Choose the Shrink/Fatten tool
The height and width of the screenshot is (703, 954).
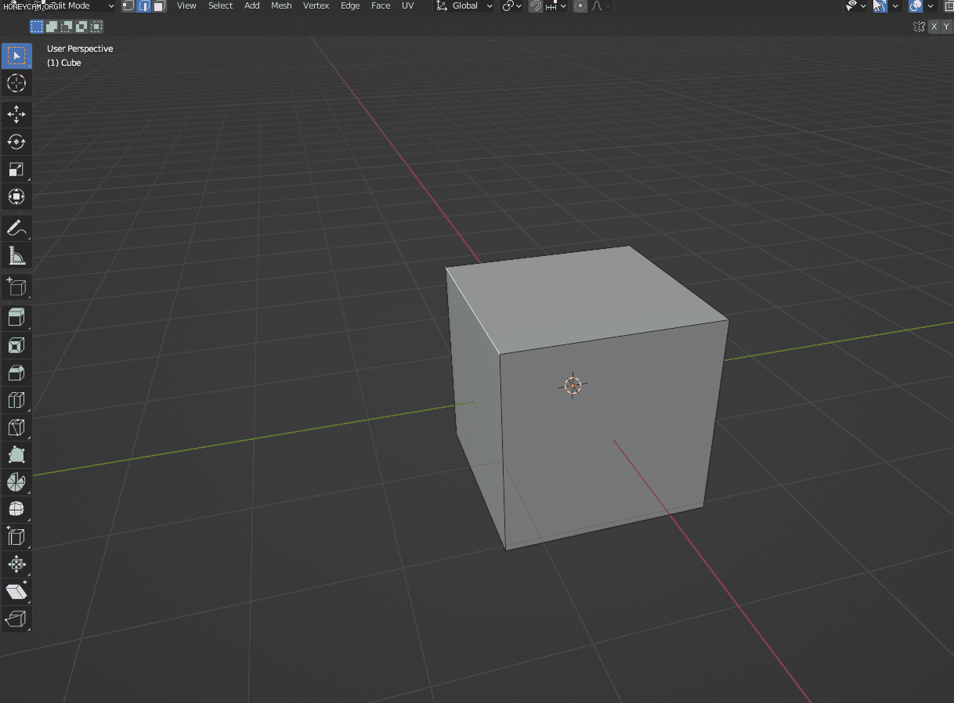pyautogui.click(x=16, y=564)
